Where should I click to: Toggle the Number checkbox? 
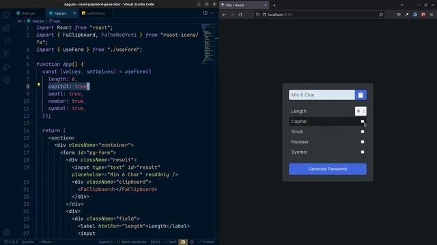(363, 142)
